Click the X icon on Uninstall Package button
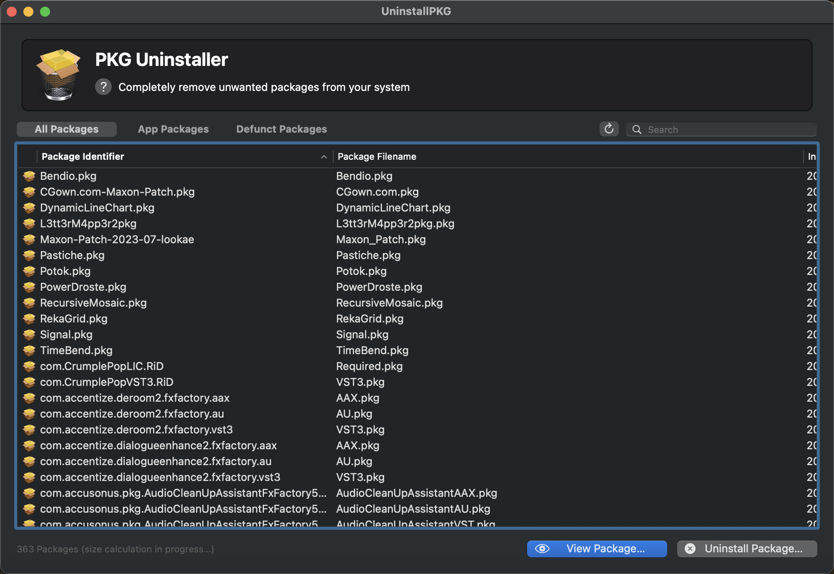834x574 pixels. coord(691,548)
